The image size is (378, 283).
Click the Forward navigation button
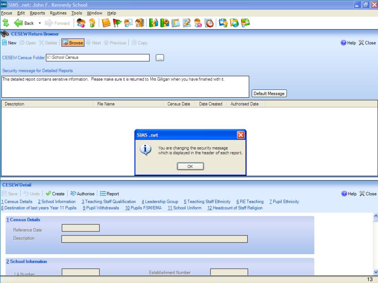point(57,23)
